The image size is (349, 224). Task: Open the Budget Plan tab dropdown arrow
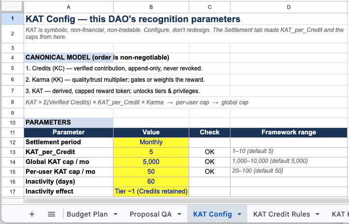point(116,214)
